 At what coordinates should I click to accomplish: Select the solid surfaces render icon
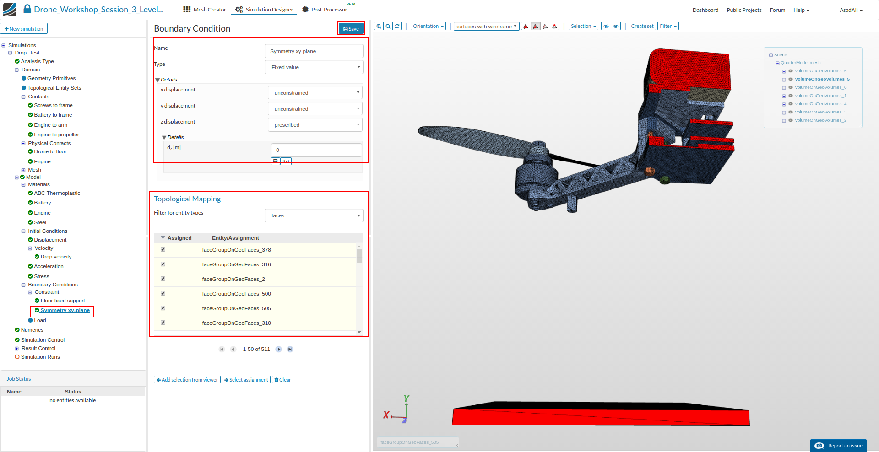(x=526, y=26)
